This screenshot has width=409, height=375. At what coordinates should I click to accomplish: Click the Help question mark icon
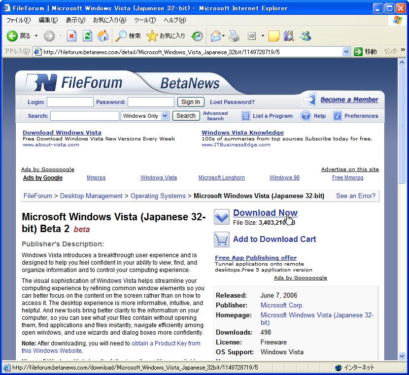[x=306, y=116]
